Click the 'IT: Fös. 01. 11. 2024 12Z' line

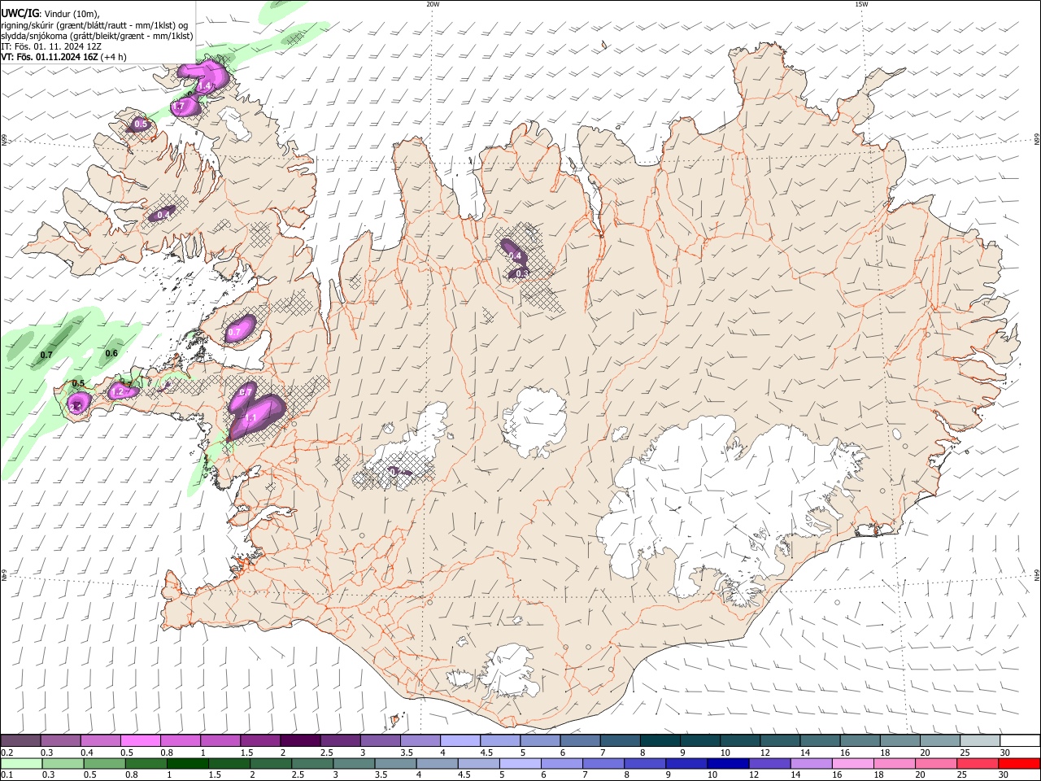pyautogui.click(x=51, y=46)
